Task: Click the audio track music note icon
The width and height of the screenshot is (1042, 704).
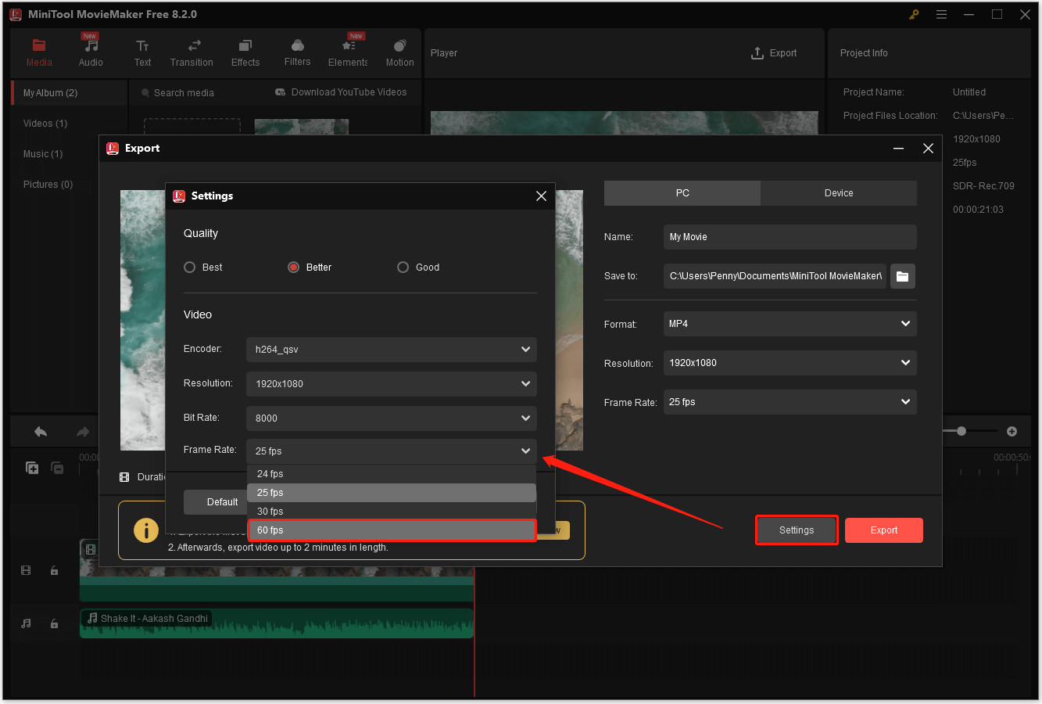Action: click(x=26, y=623)
